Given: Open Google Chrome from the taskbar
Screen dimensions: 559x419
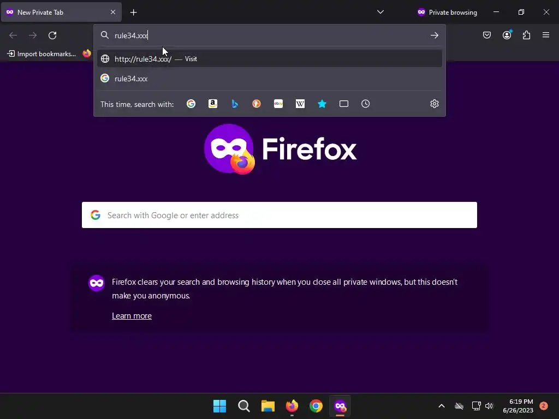Looking at the screenshot, I should coord(316,406).
